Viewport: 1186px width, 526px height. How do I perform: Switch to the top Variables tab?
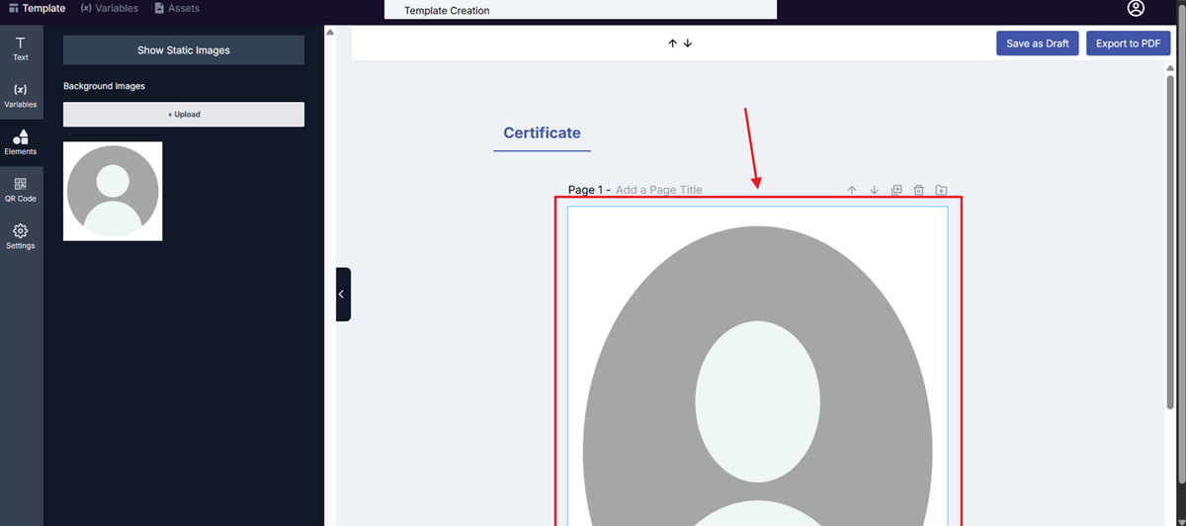coord(109,8)
